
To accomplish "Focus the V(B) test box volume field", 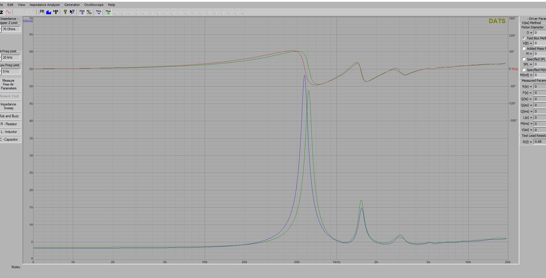I will (540, 43).
